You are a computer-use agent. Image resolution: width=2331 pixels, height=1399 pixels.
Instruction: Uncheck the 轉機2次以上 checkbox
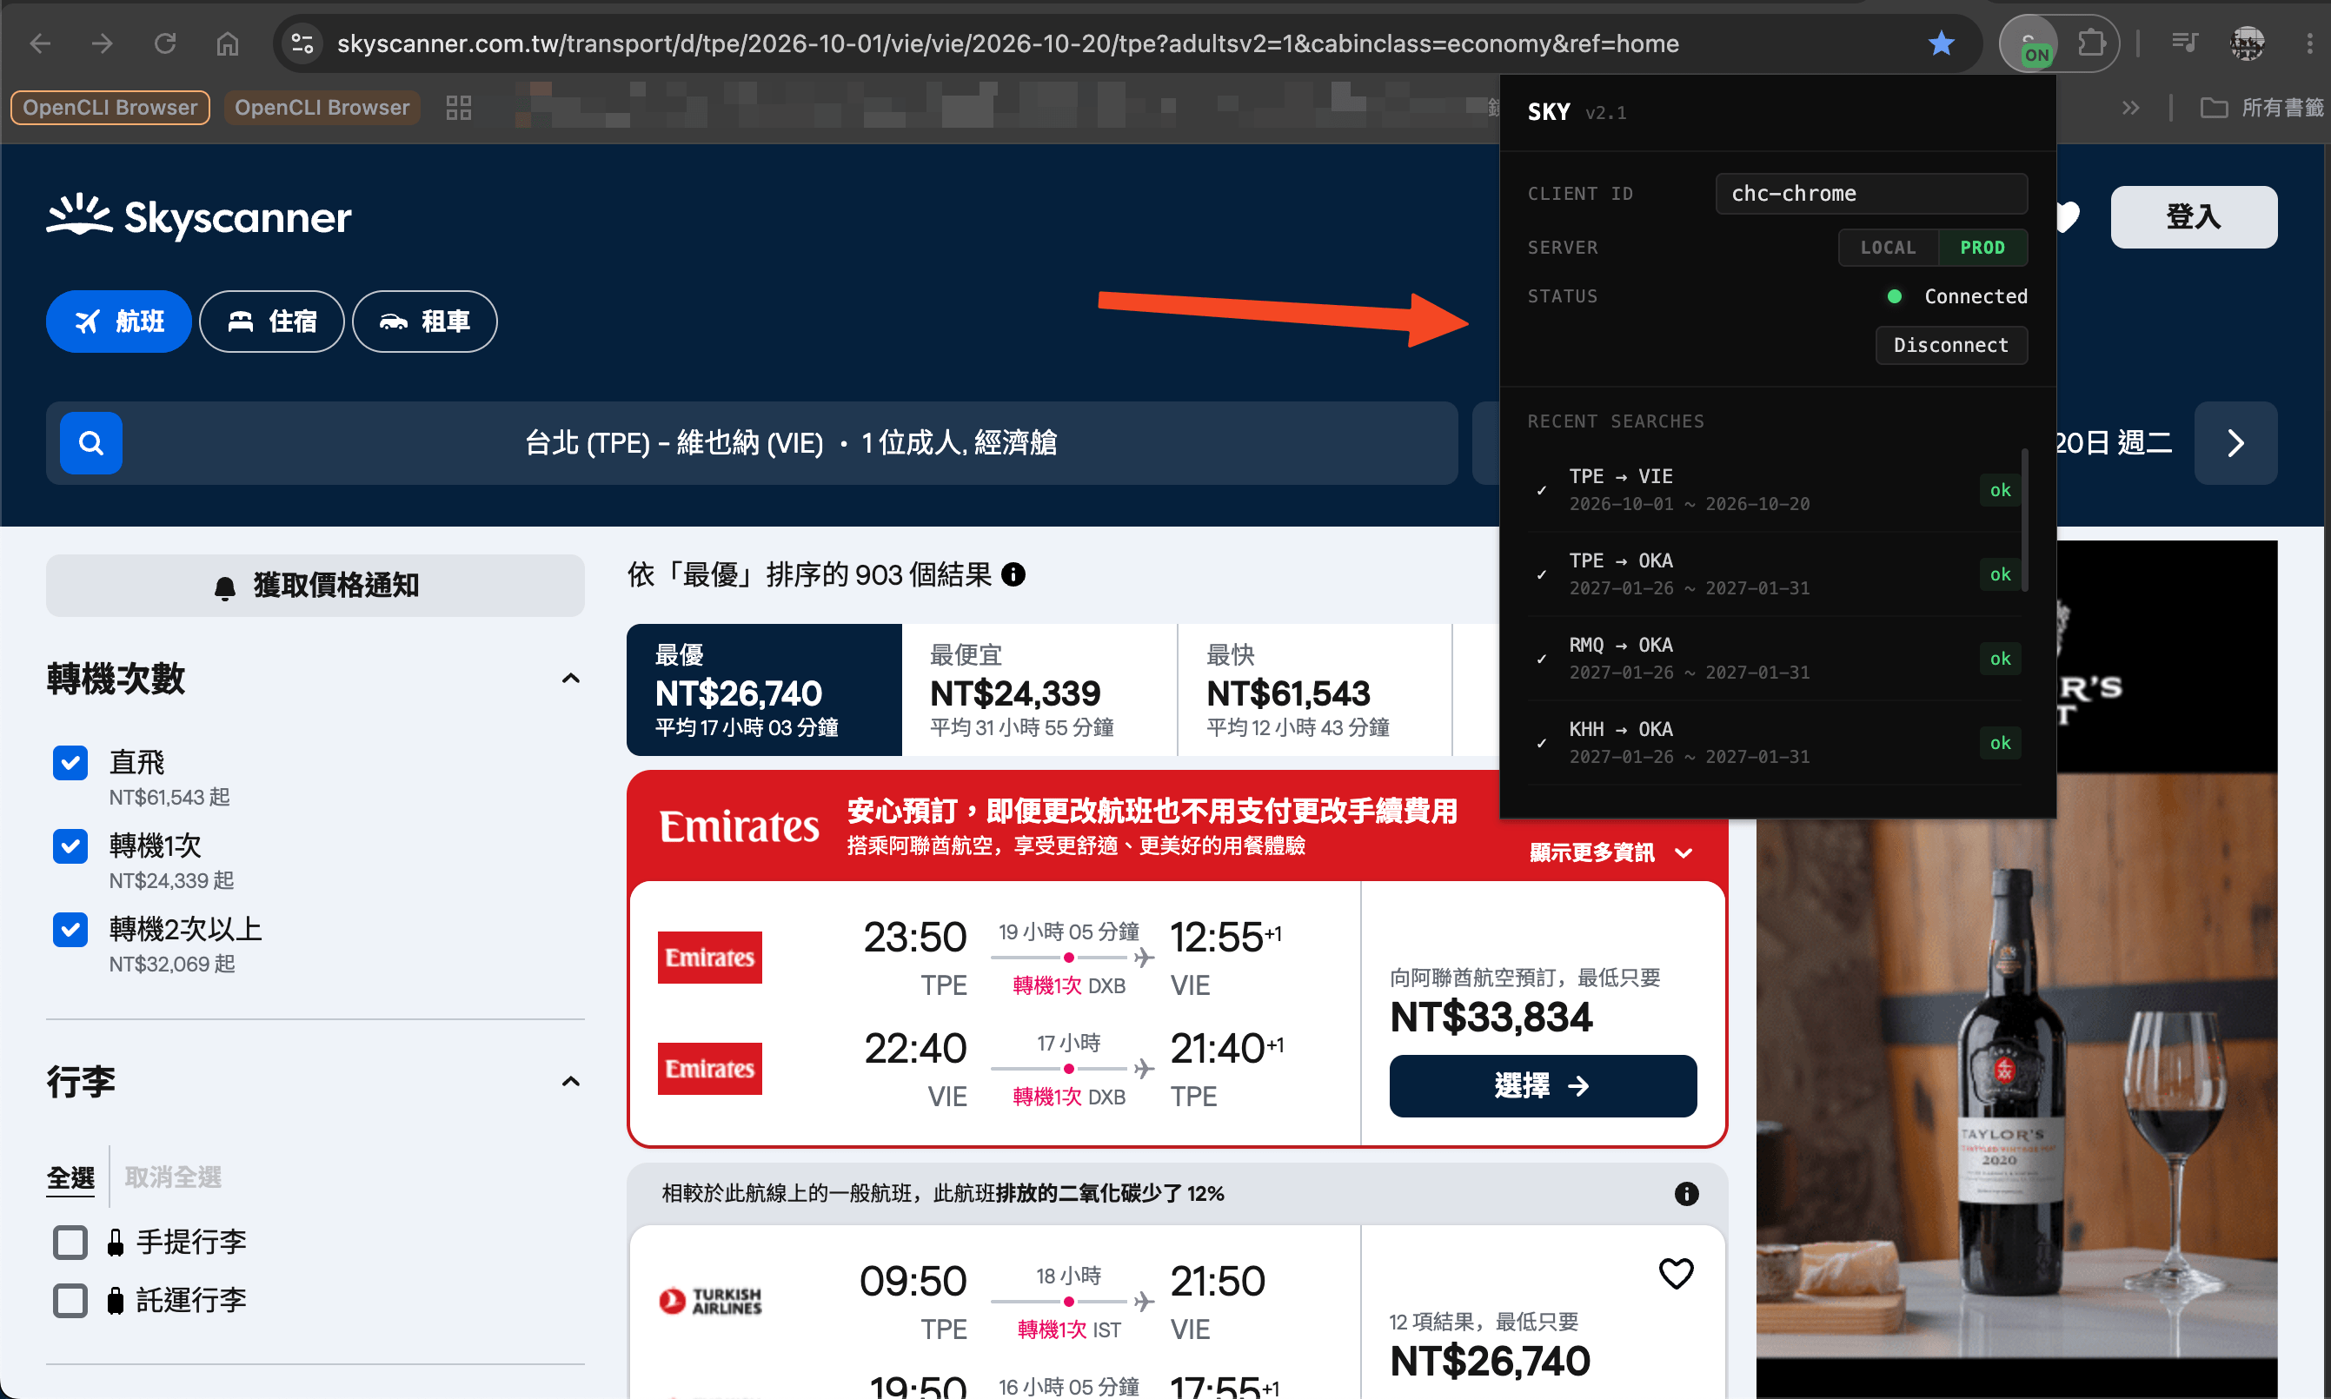point(70,930)
